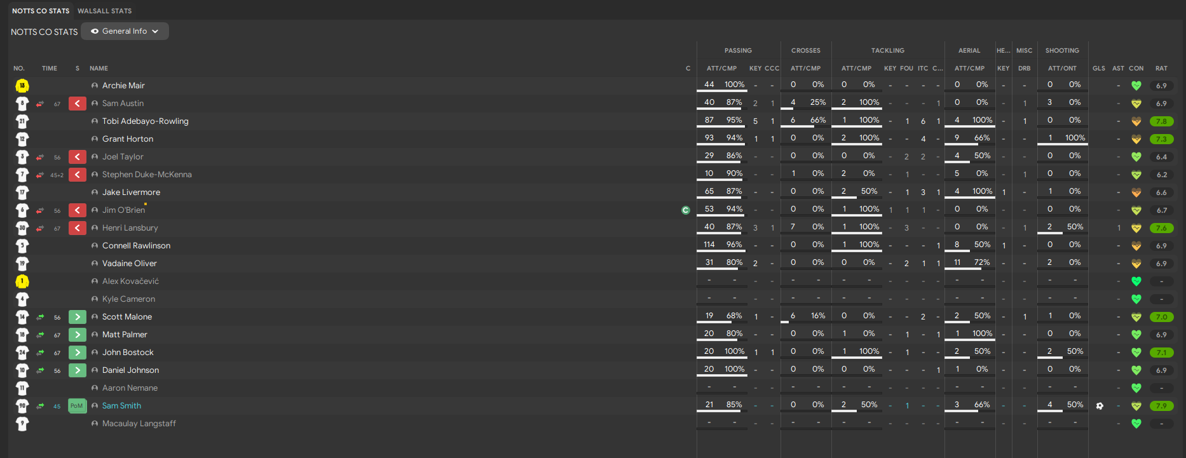Switch to the Walsall Stats tab
Viewport: 1186px width, 458px height.
[x=104, y=11]
